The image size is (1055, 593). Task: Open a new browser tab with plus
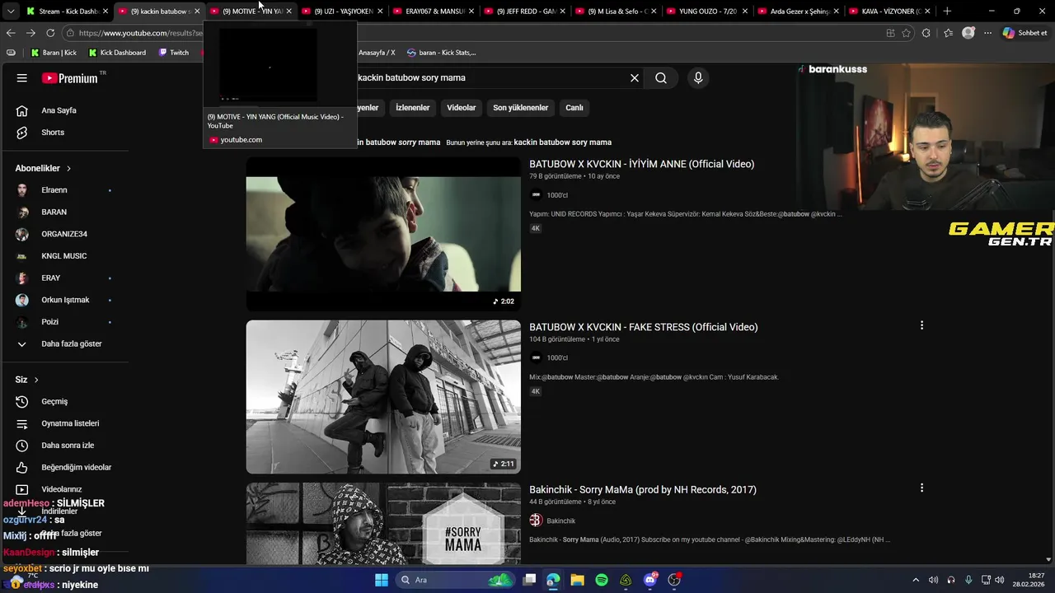(947, 12)
